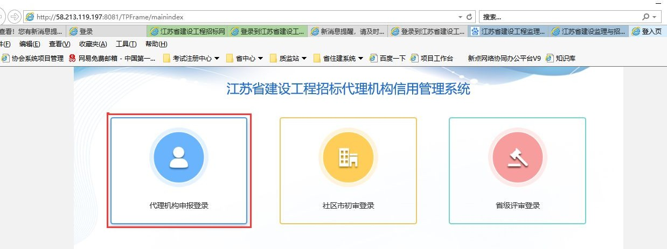Open the 新点网络协同办公平台V9 favorite

click(504, 58)
